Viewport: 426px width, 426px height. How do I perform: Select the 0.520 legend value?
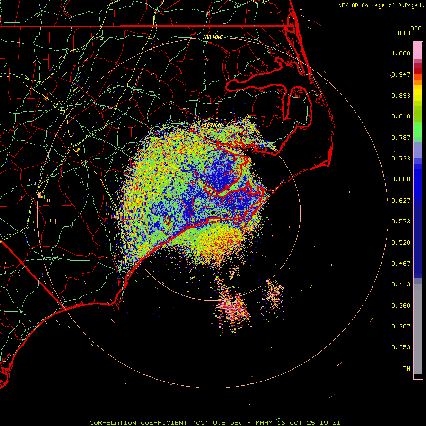tap(401, 243)
